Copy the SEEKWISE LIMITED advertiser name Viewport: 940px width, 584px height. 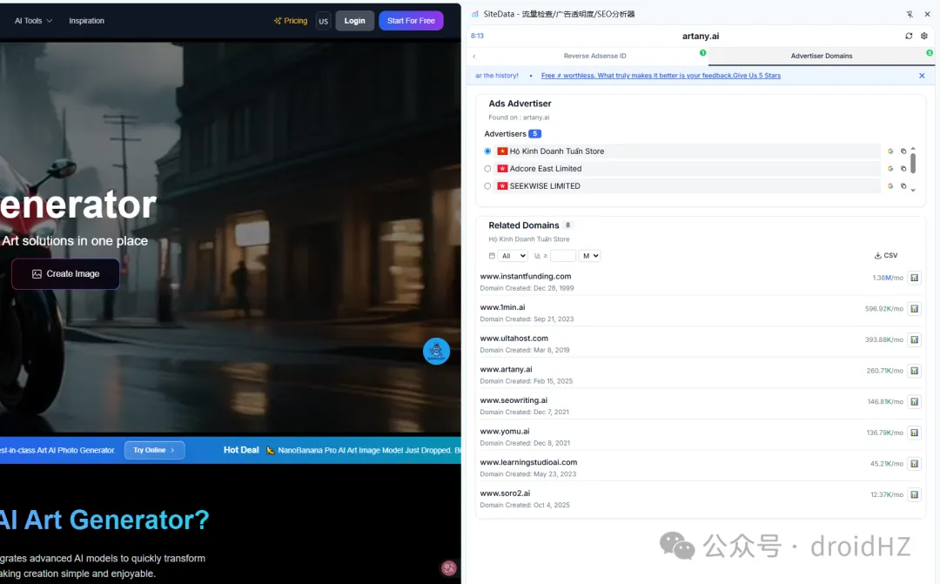click(903, 186)
